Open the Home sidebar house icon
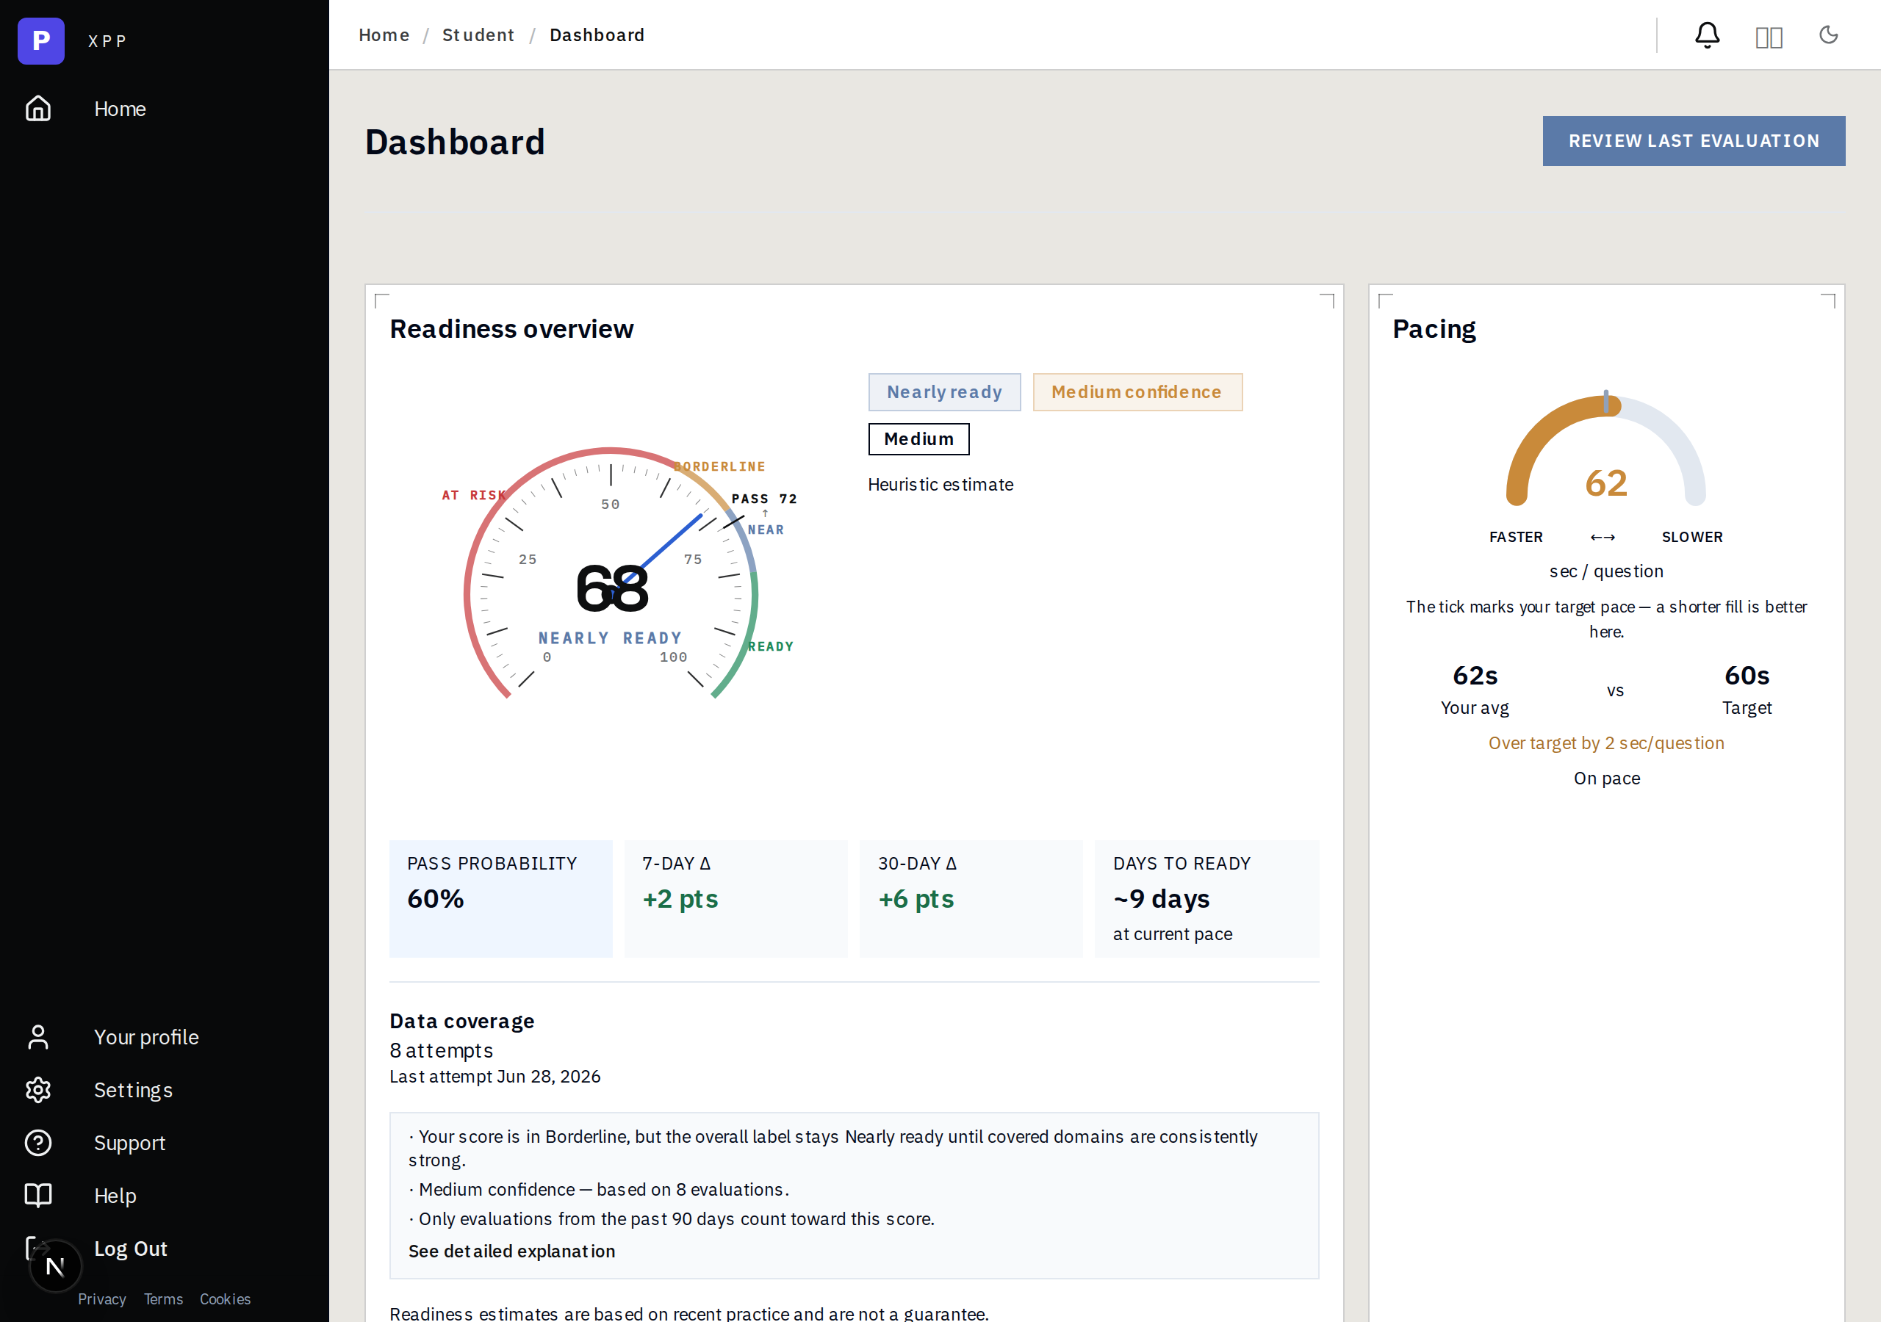 click(x=37, y=109)
